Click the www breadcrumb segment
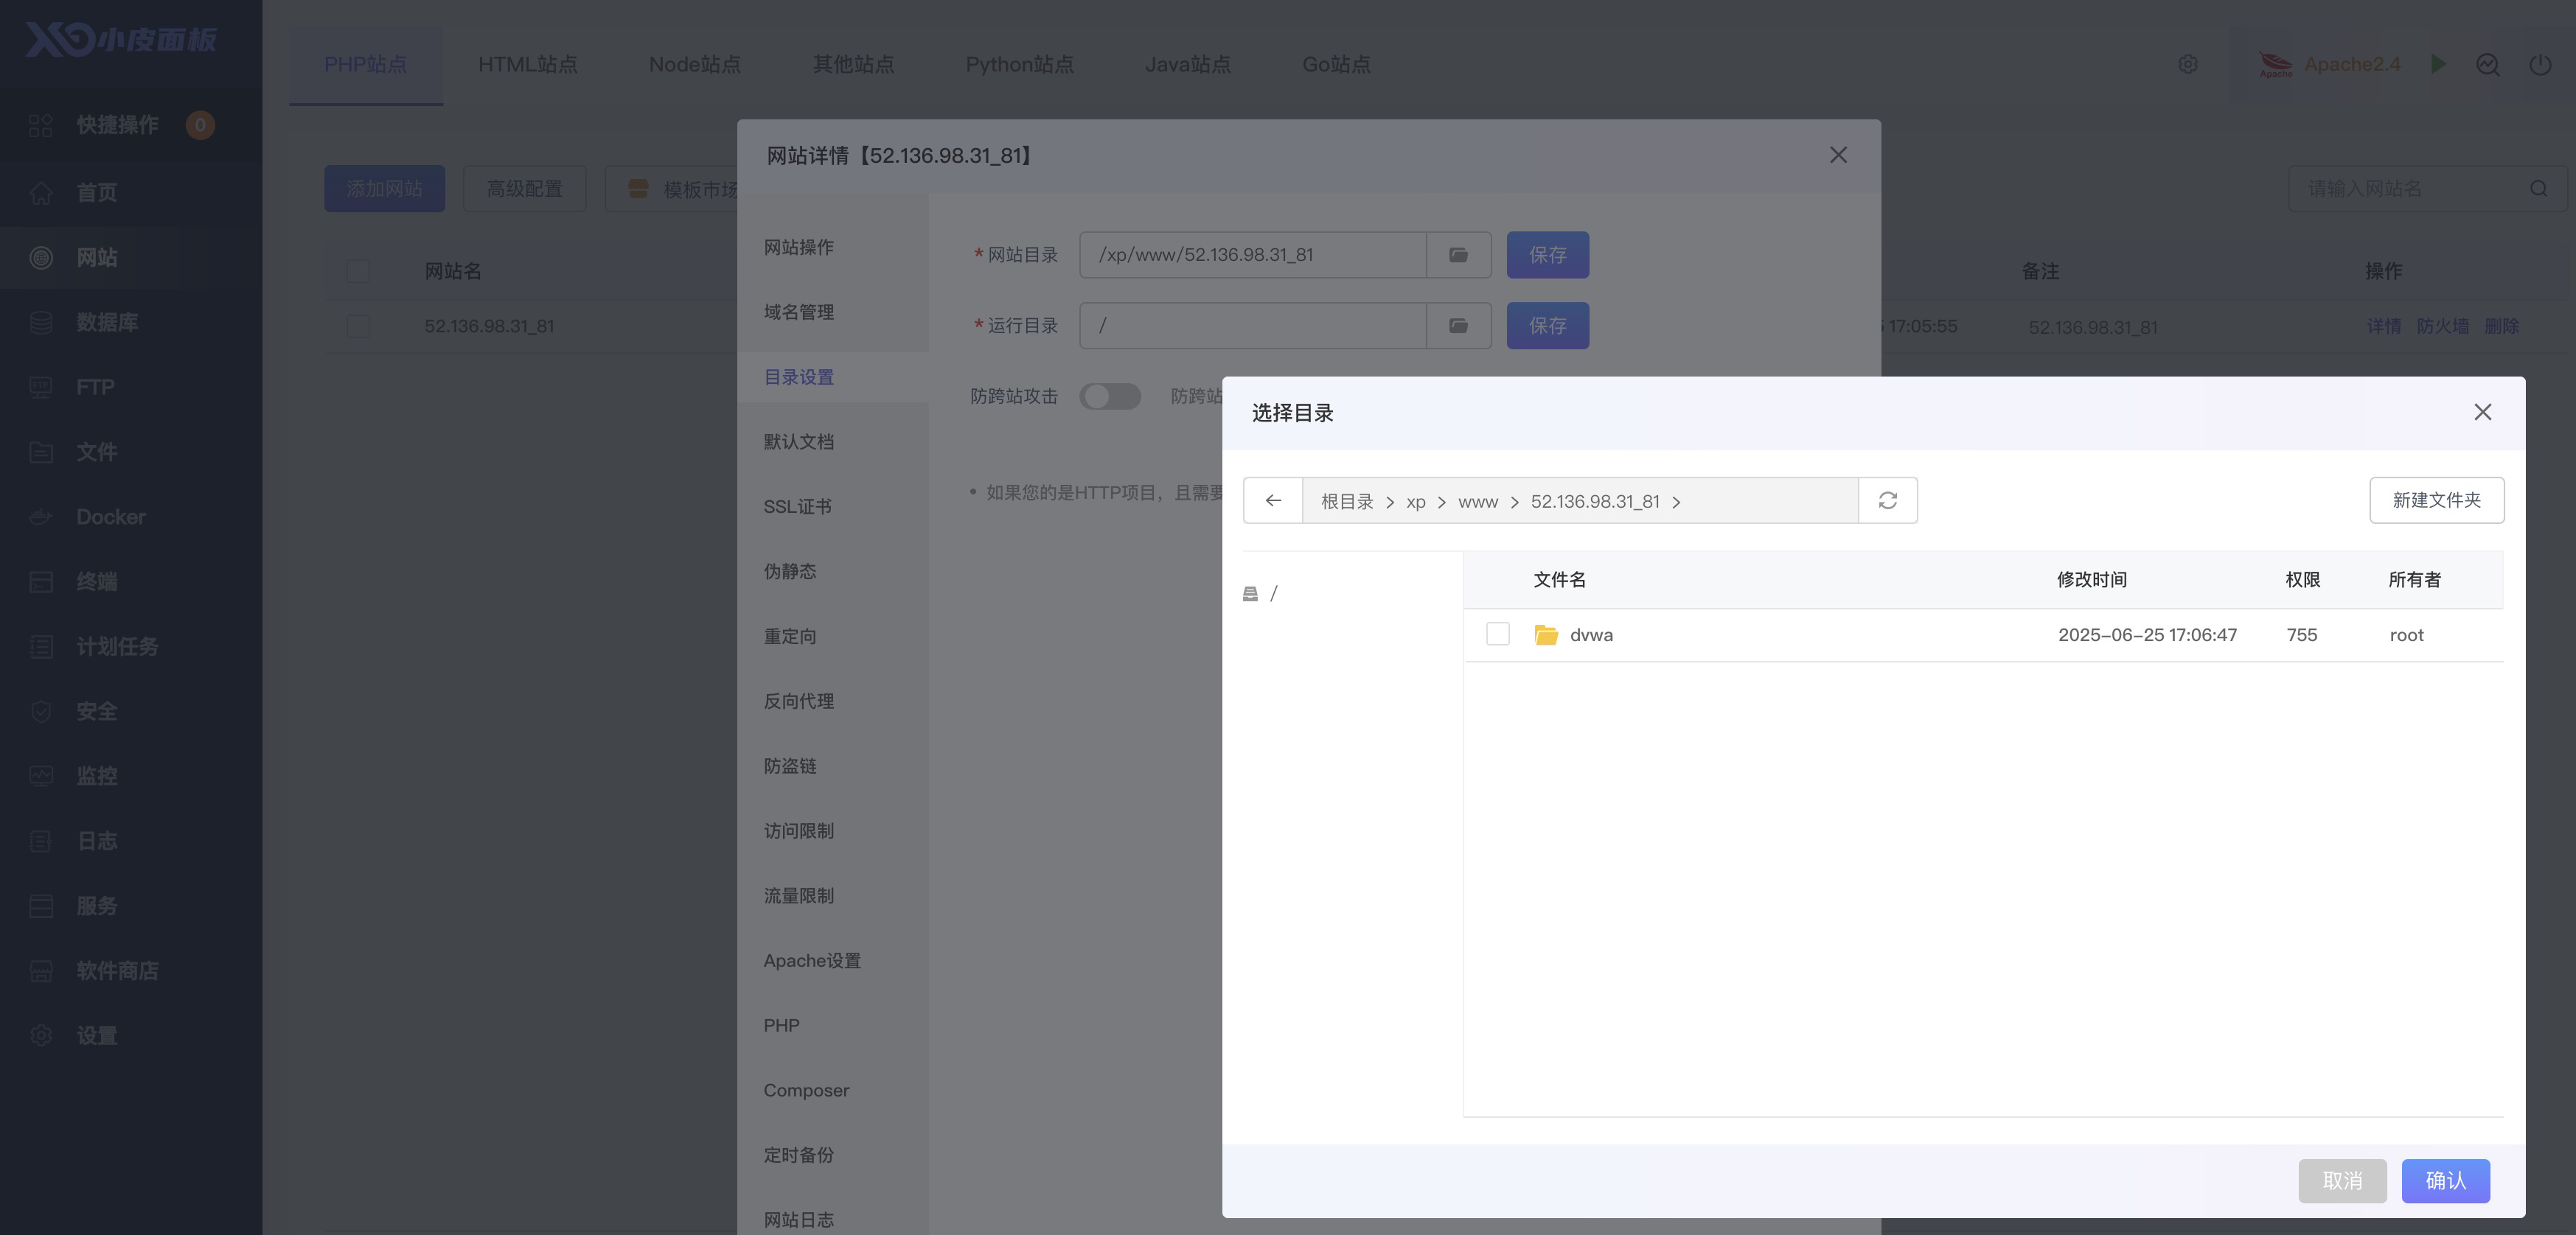 coord(1477,502)
